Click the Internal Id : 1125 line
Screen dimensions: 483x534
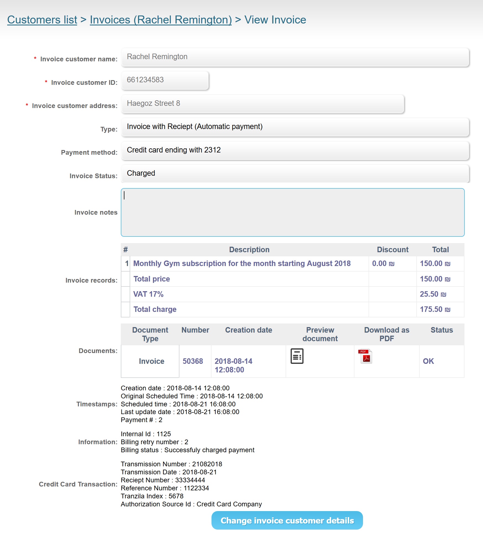pyautogui.click(x=146, y=434)
